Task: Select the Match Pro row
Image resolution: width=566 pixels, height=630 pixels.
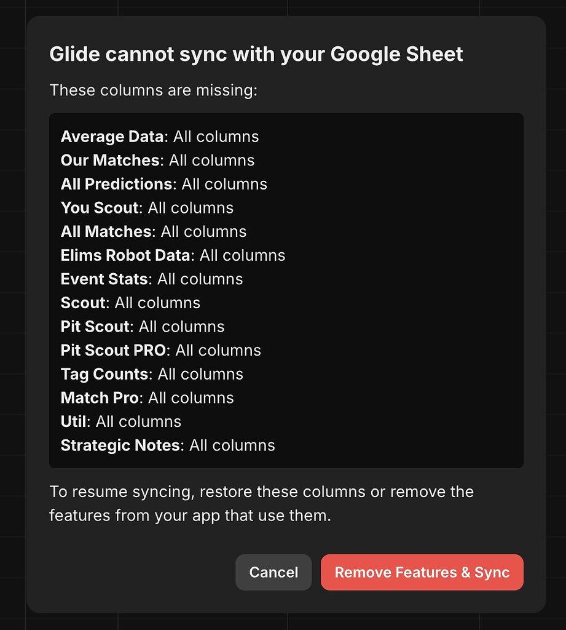Action: [x=147, y=398]
